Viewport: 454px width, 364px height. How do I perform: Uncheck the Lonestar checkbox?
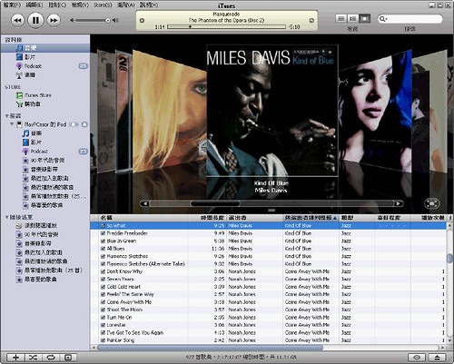click(103, 325)
